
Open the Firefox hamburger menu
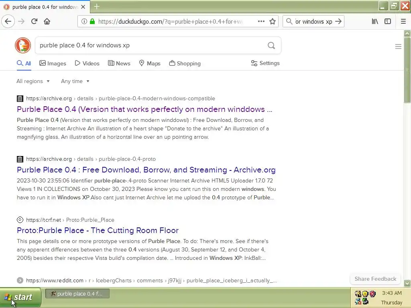click(403, 21)
